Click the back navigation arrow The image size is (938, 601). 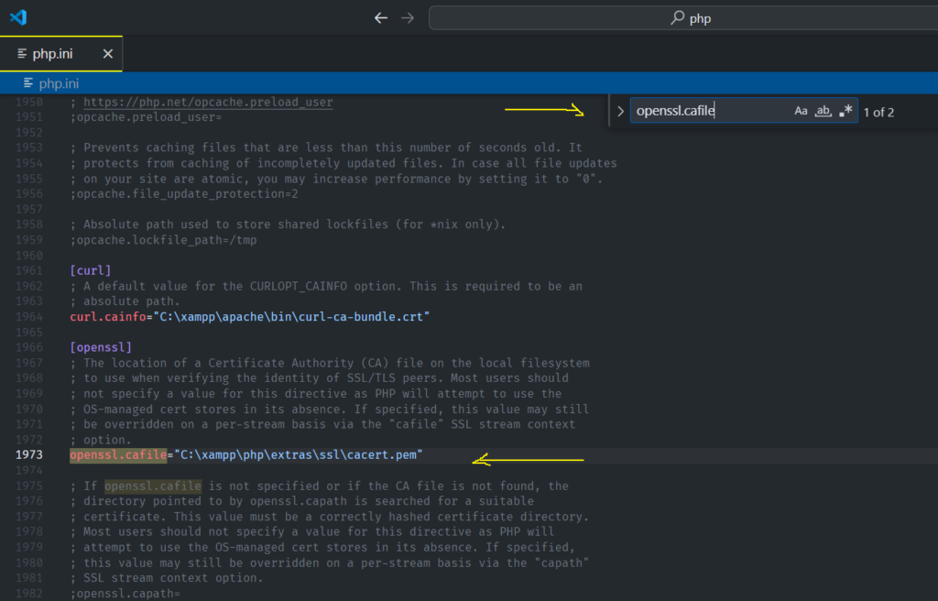381,16
